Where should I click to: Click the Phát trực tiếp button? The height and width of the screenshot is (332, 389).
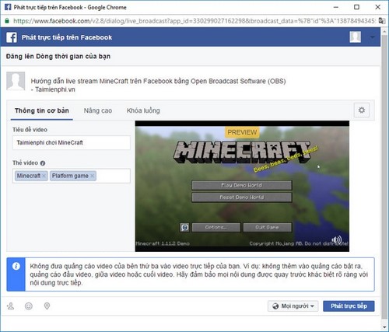point(349,306)
